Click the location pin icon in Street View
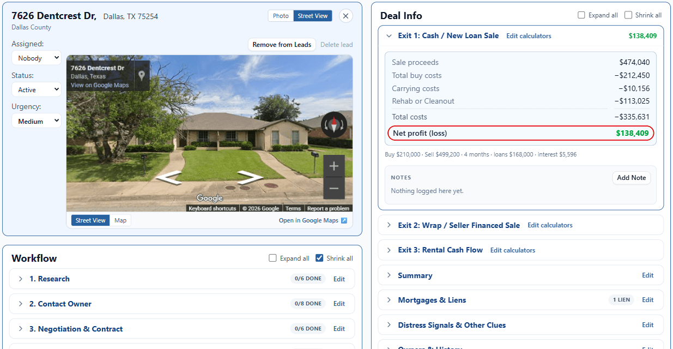Image resolution: width=673 pixels, height=349 pixels. click(x=142, y=76)
